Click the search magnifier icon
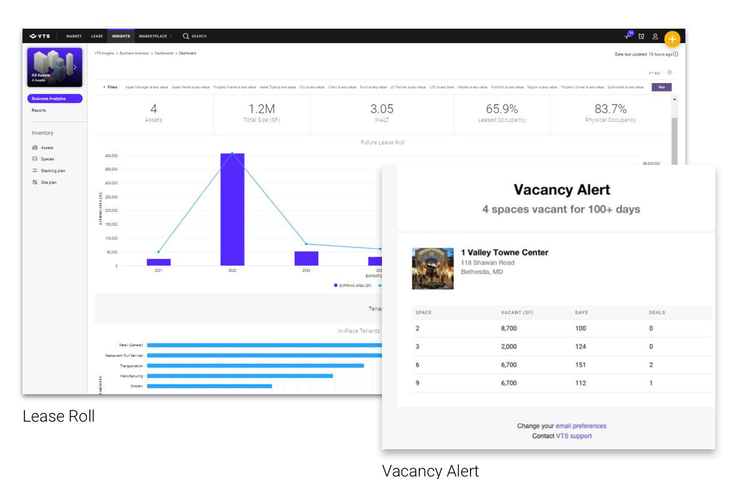The width and height of the screenshot is (749, 499). pyautogui.click(x=185, y=36)
